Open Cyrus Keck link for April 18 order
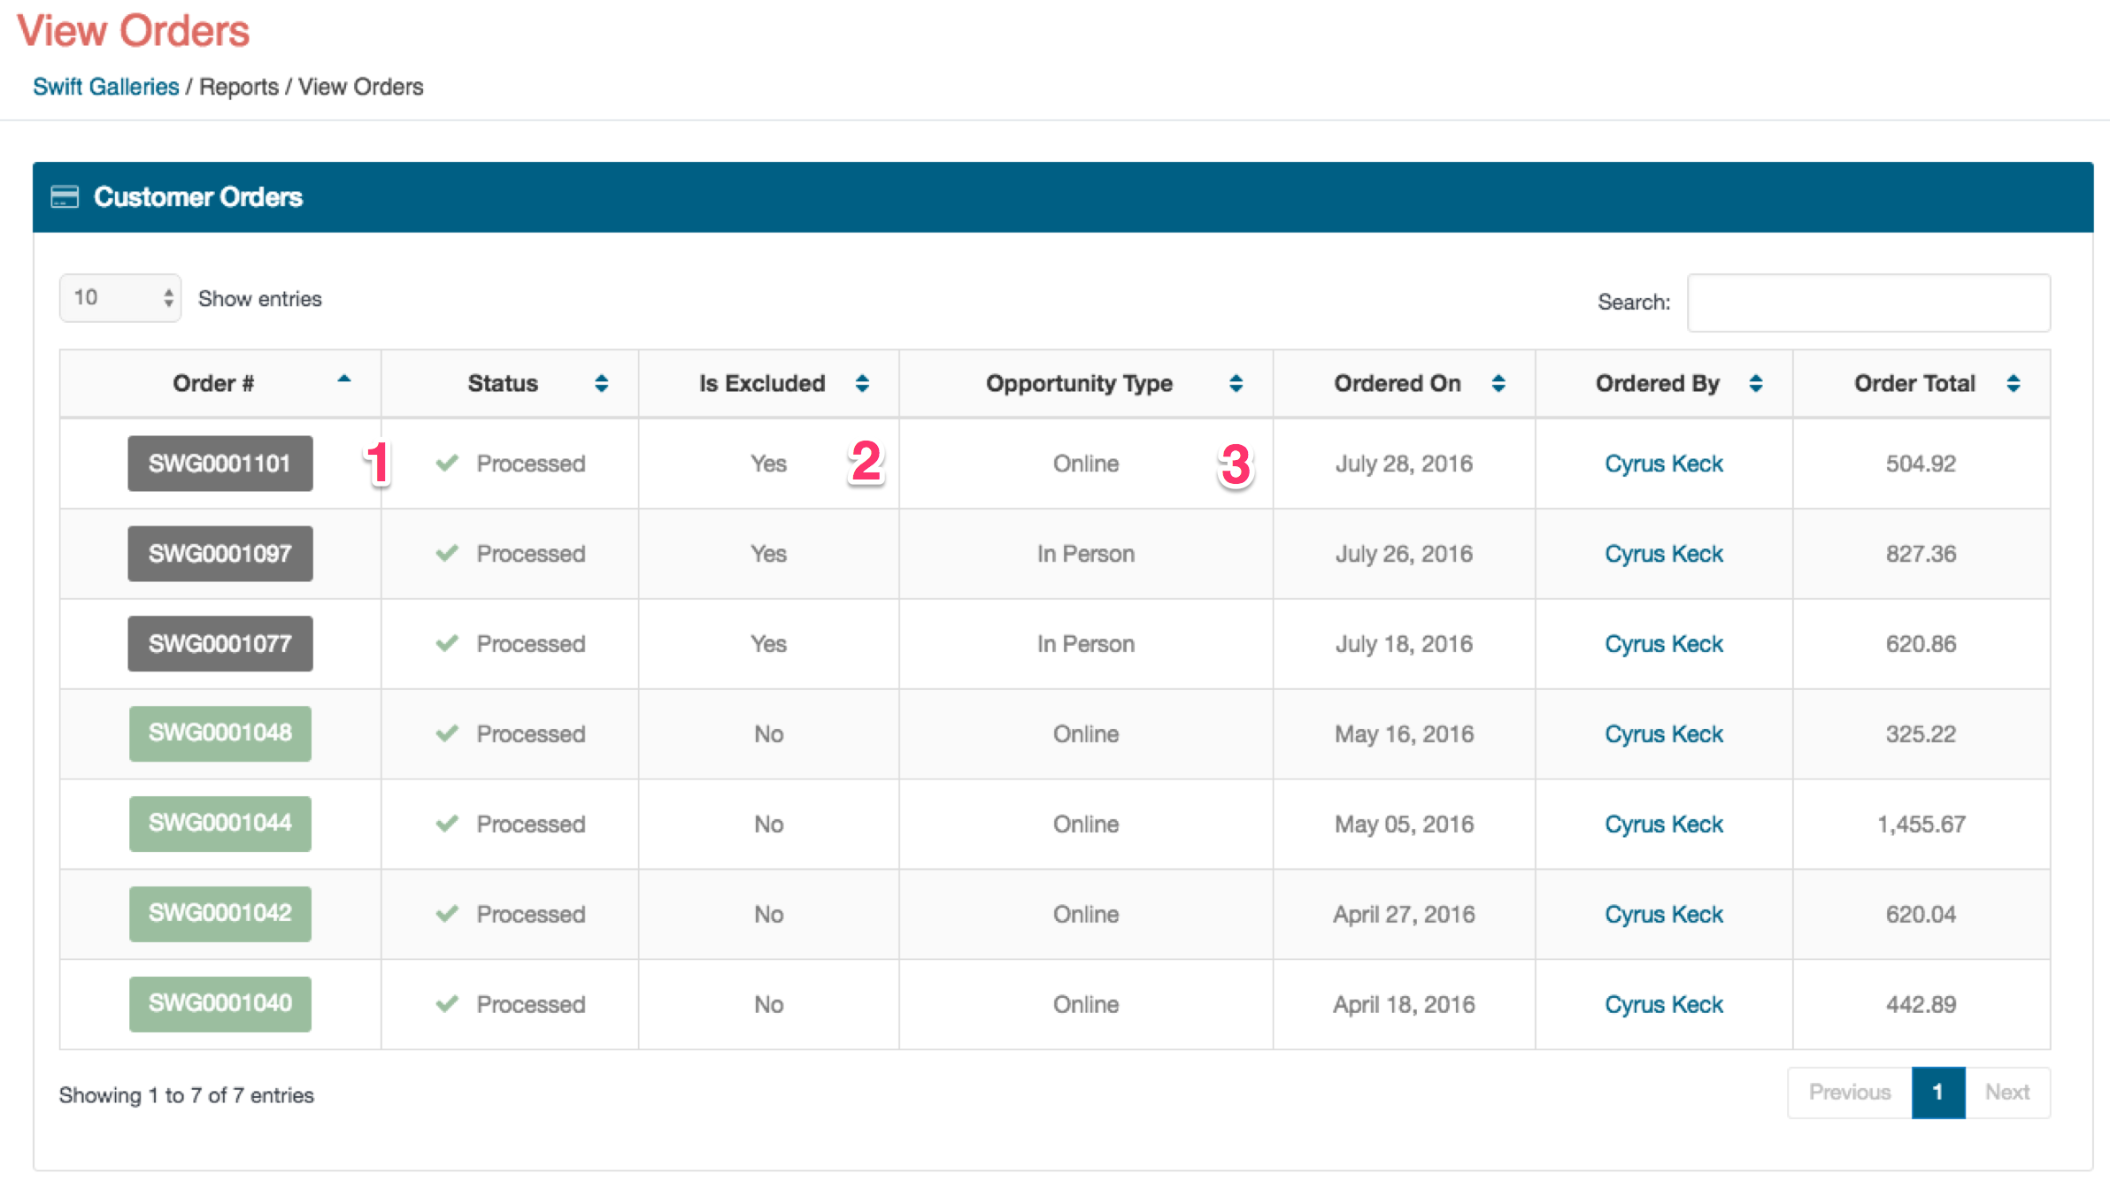 [1664, 1005]
